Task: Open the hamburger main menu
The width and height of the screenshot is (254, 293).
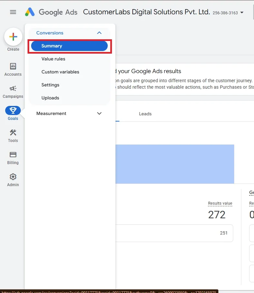Action: click(x=13, y=12)
